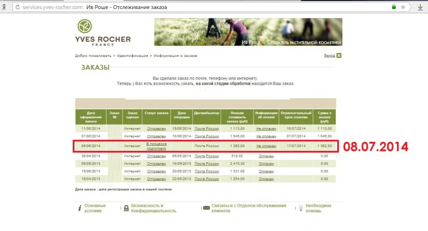Click Отправлен status for 19/04/2013 order
This screenshot has height=231, width=428.
pos(156,179)
